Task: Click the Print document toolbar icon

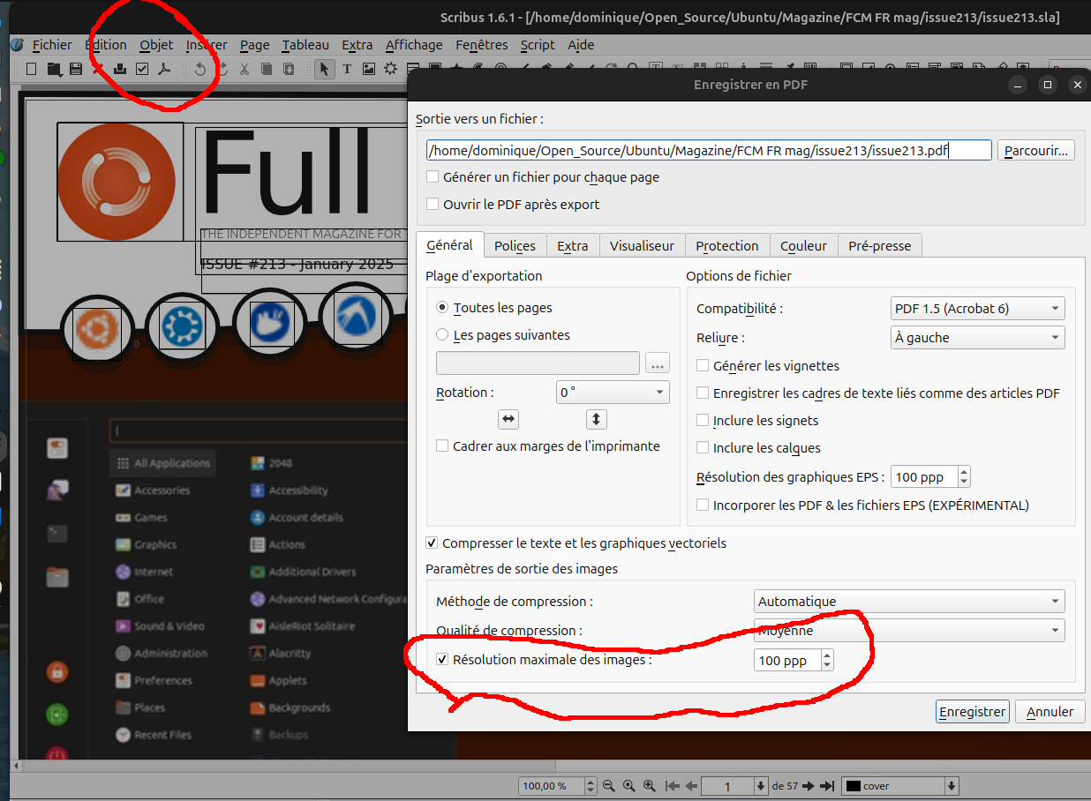Action: (x=121, y=68)
